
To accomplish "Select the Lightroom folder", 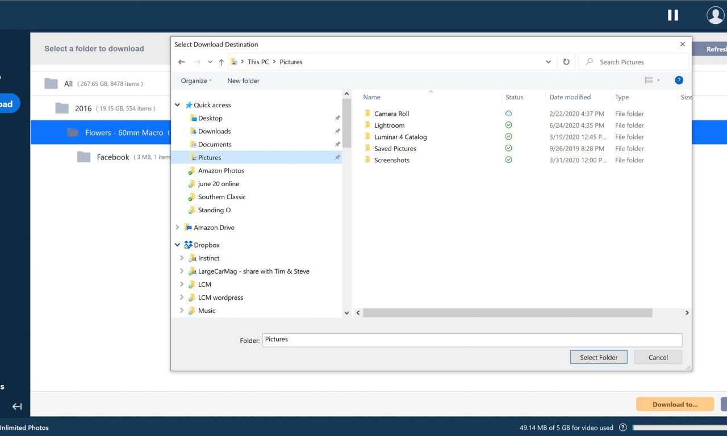I will tap(389, 125).
